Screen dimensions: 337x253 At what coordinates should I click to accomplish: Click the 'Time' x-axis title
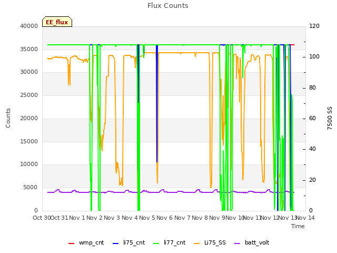298,226
